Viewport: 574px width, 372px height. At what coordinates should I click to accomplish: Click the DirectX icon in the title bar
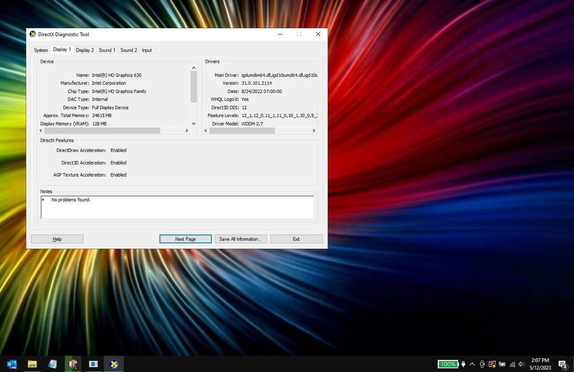click(33, 34)
